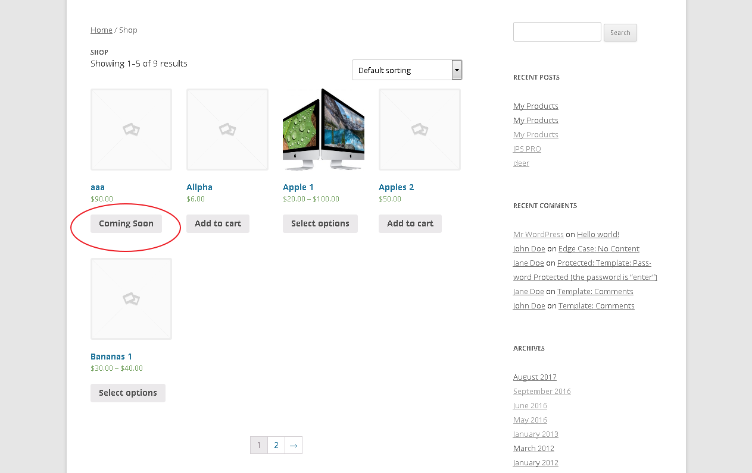752x473 pixels.
Task: Click the Home breadcrumb link
Action: (x=101, y=30)
